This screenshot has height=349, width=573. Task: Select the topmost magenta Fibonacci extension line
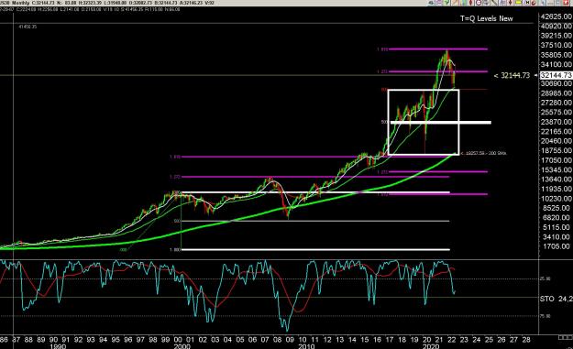[x=437, y=49]
